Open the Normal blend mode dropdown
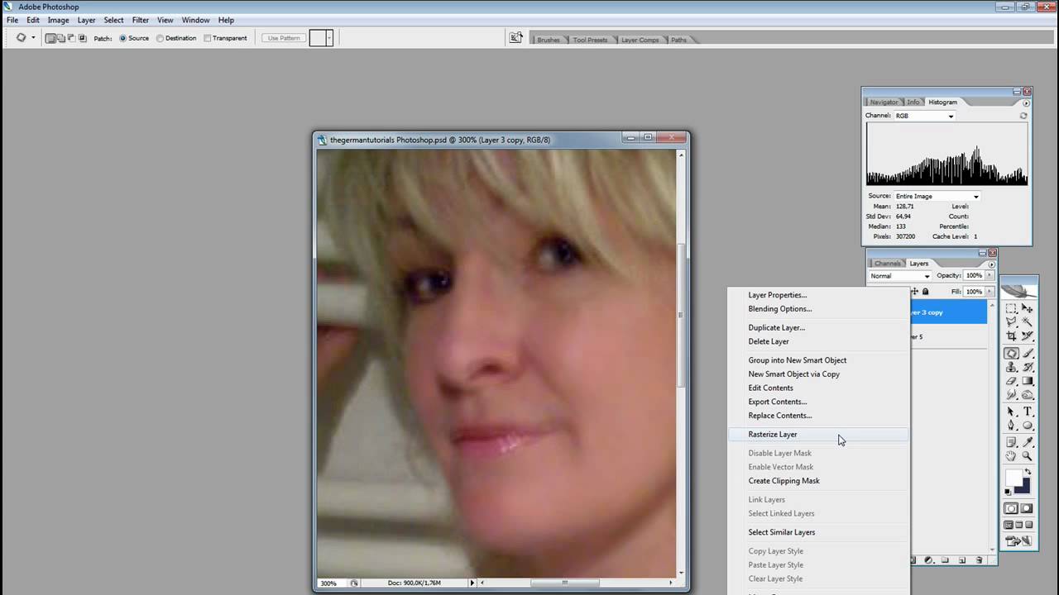Viewport: 1059px width, 595px height. coord(900,276)
